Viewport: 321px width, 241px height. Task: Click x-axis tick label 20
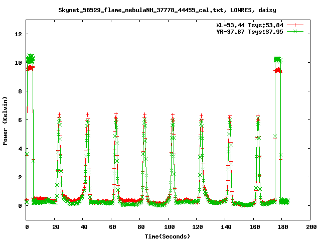click(x=56, y=227)
